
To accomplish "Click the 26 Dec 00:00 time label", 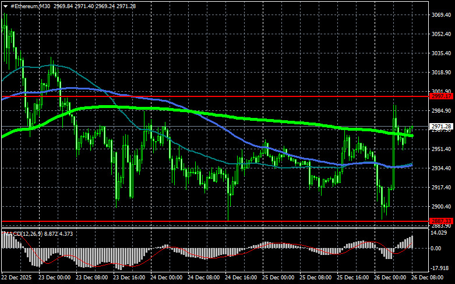I will point(390,278).
